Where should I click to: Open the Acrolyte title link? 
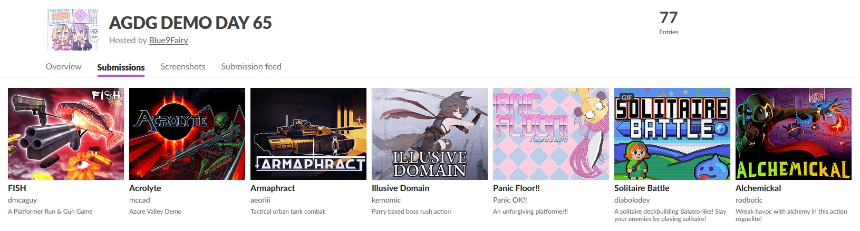145,188
